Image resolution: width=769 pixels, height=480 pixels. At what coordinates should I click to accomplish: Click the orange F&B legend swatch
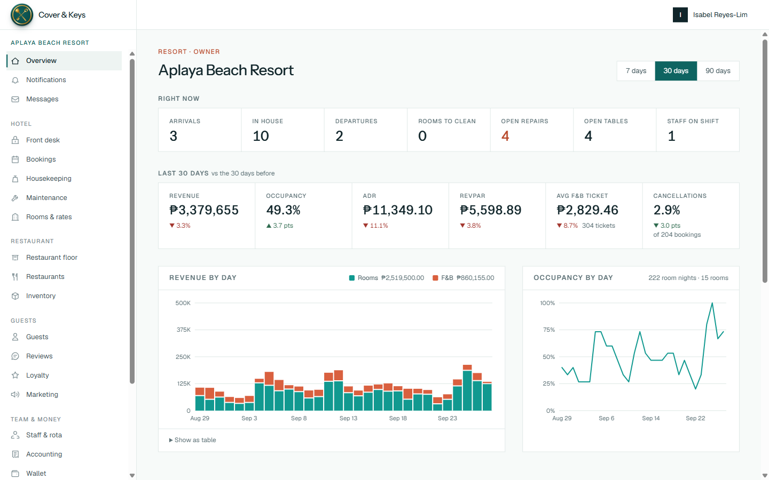click(x=435, y=278)
